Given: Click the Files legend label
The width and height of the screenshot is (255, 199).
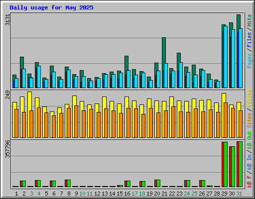Looking at the screenshot, I should coord(249,40).
